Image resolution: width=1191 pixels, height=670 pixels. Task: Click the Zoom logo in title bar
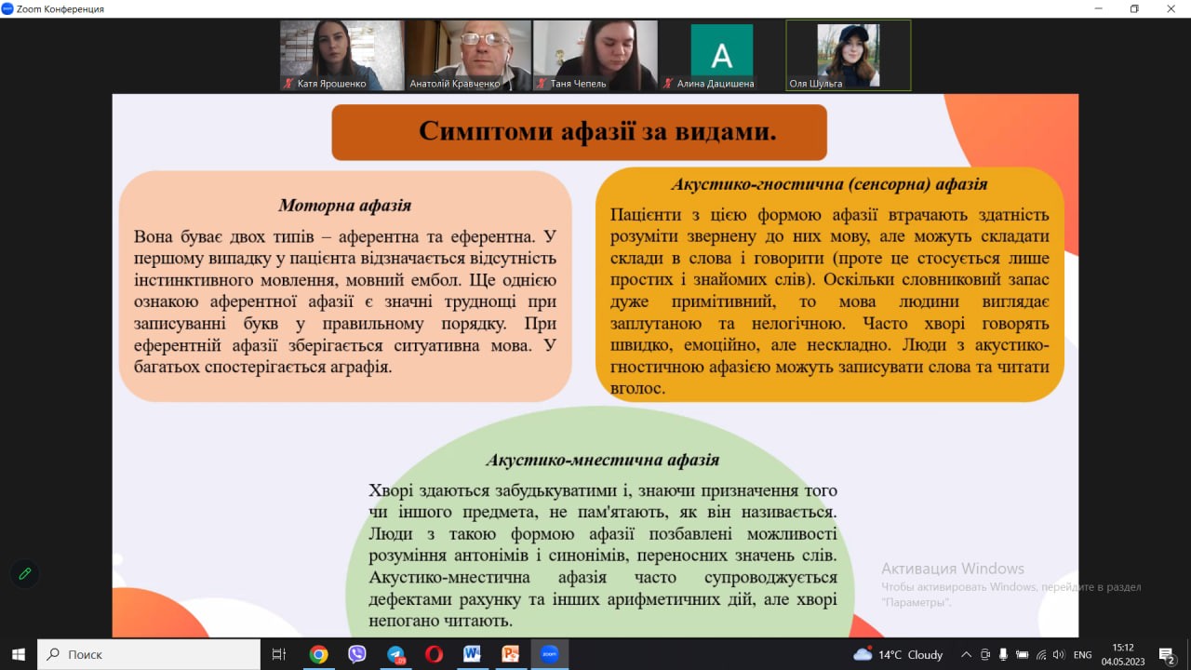pos(7,8)
